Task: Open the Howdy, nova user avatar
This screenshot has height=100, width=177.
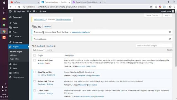Action: pyautogui.click(x=173, y=11)
